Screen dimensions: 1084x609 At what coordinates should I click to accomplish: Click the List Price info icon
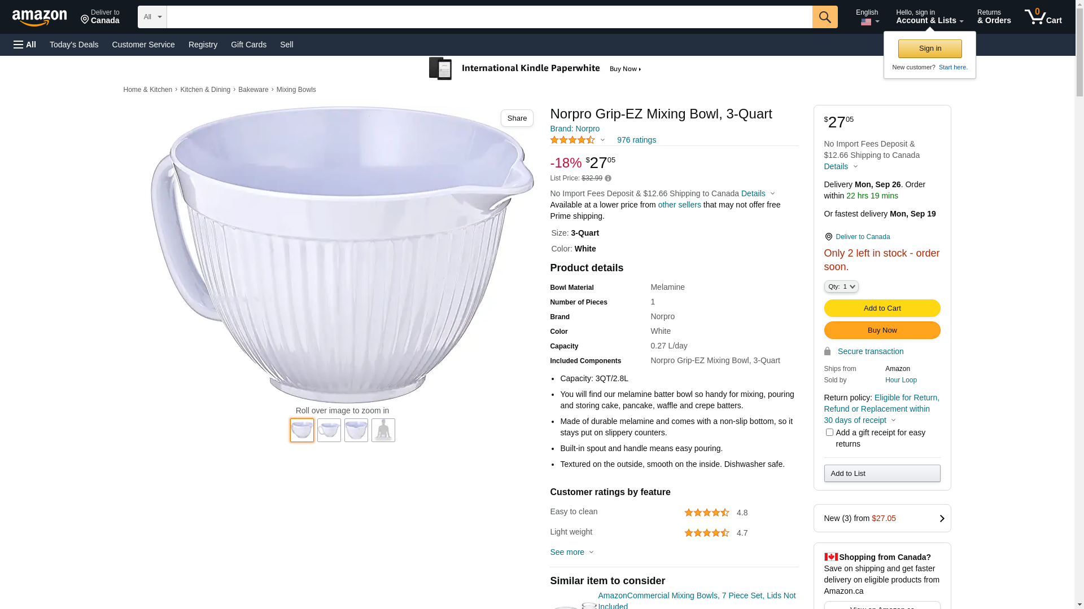tap(608, 178)
